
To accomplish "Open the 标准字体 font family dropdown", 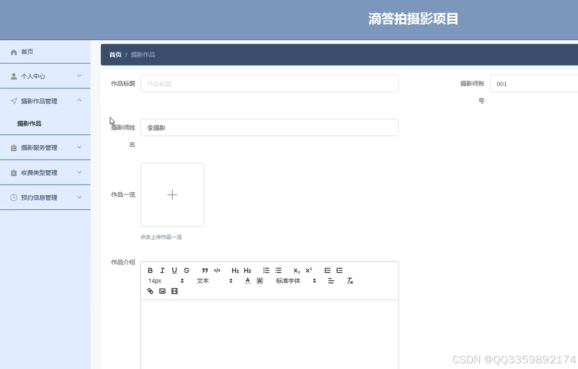I will coord(296,281).
